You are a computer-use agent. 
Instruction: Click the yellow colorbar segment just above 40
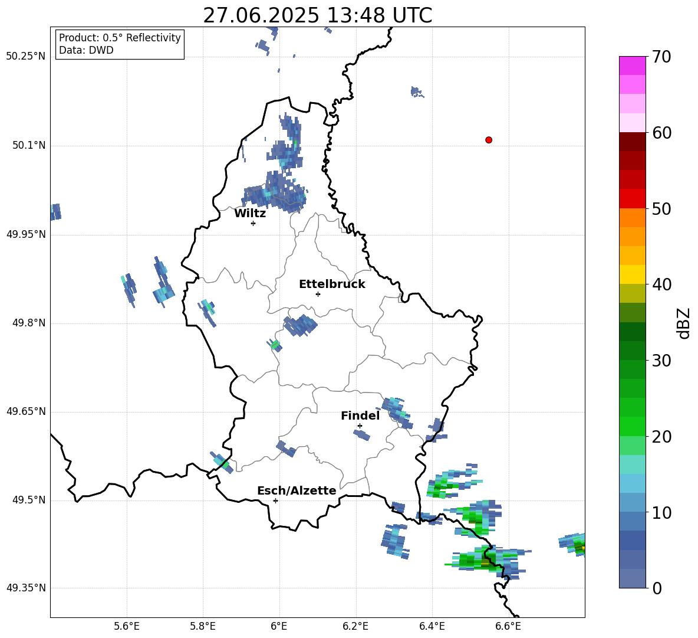point(632,274)
